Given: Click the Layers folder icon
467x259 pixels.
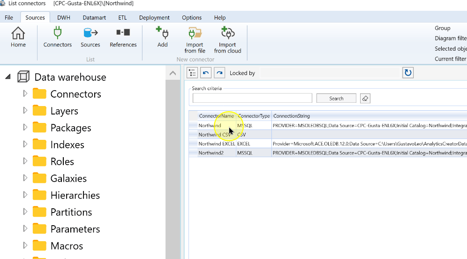Looking at the screenshot, I should (39, 111).
